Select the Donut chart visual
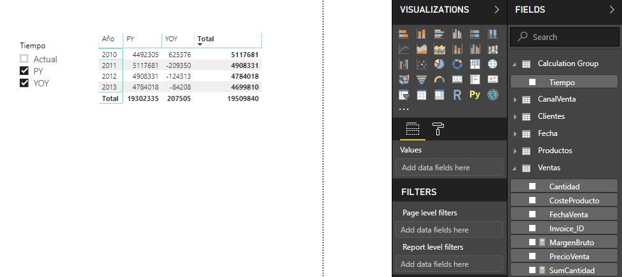The image size is (622, 277). pyautogui.click(x=457, y=64)
